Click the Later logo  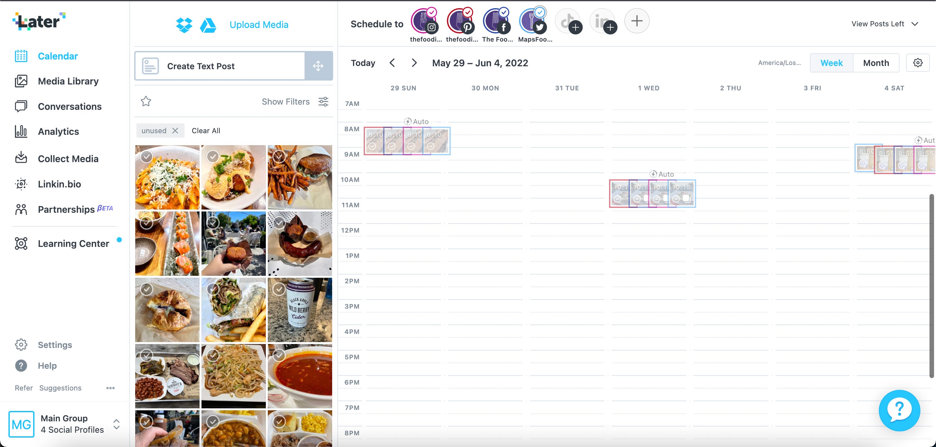(x=39, y=21)
